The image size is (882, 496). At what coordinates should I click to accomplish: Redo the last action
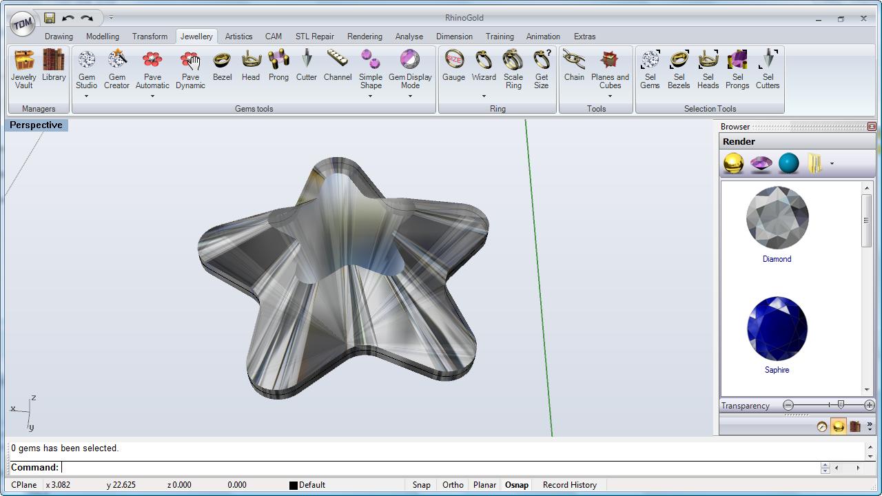coord(87,18)
